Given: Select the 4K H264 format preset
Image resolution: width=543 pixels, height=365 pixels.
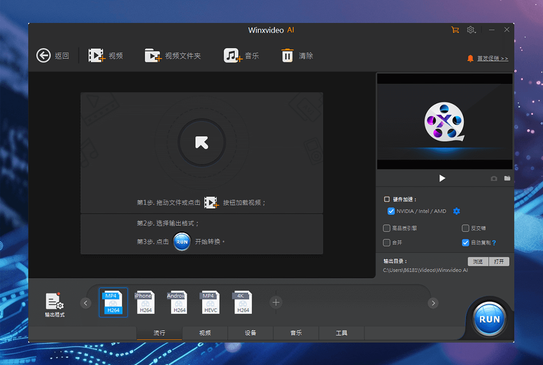Looking at the screenshot, I should (x=242, y=302).
